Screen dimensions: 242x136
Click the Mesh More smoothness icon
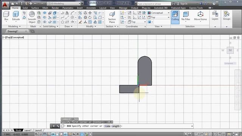39,13
